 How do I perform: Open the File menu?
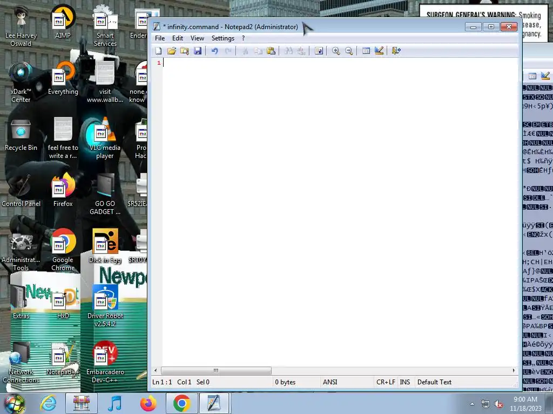click(x=160, y=38)
